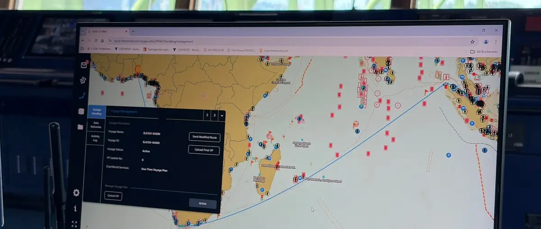Open the myra.chartworld.com bookmark
Viewport: 541px width, 229px height.
tap(273, 51)
